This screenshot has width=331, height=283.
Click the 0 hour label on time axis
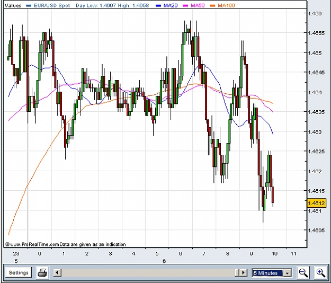40,253
